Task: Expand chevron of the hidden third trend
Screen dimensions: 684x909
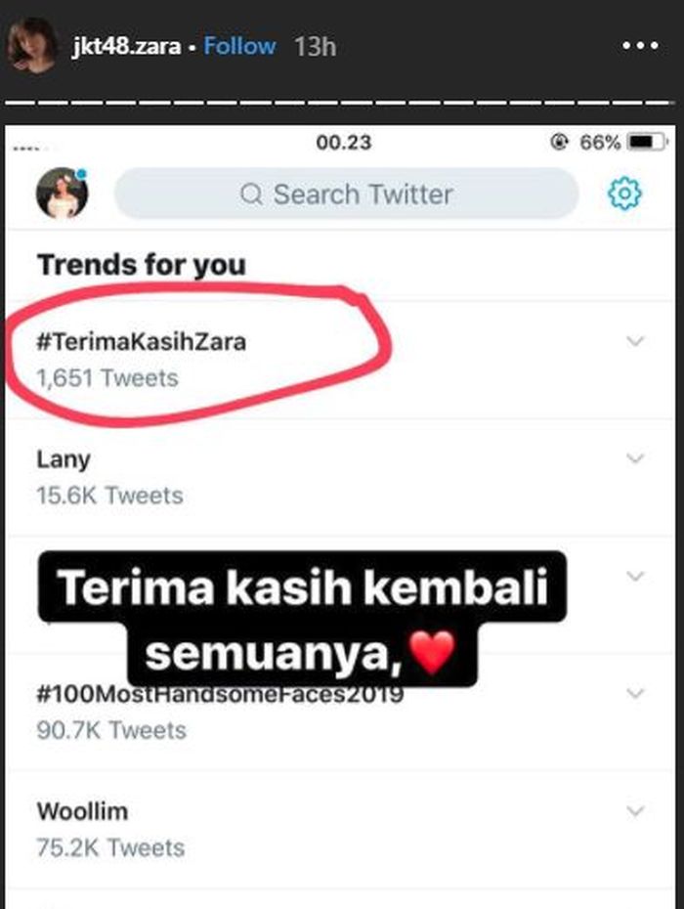Action: (x=635, y=576)
